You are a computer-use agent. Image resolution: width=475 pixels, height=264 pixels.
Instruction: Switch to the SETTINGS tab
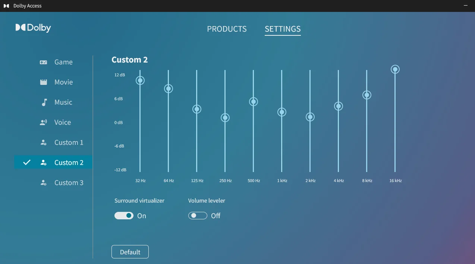[283, 29]
